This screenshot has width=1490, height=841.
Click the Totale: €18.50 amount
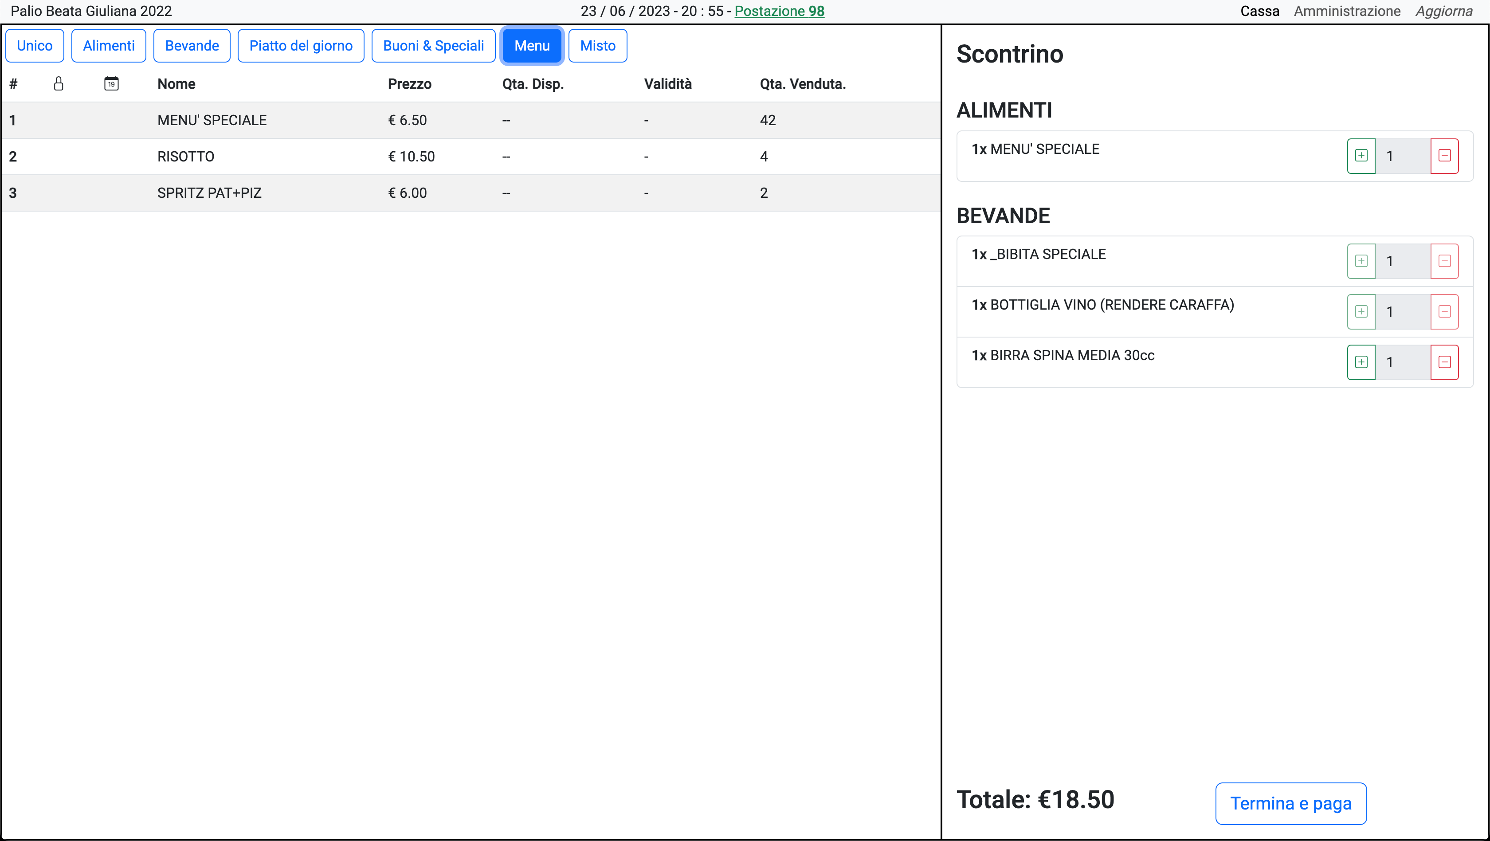pos(1035,800)
